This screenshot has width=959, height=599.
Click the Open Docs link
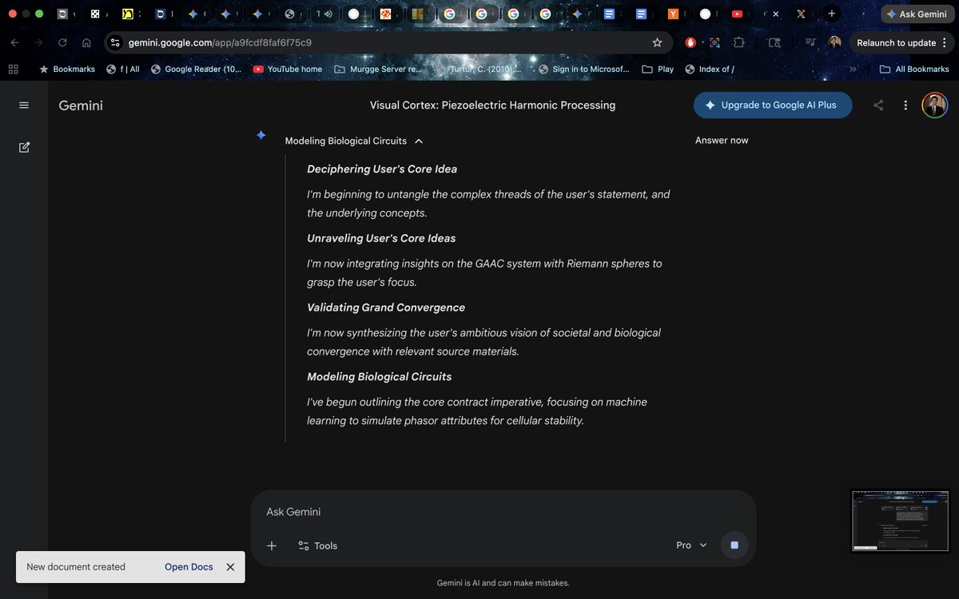click(189, 567)
